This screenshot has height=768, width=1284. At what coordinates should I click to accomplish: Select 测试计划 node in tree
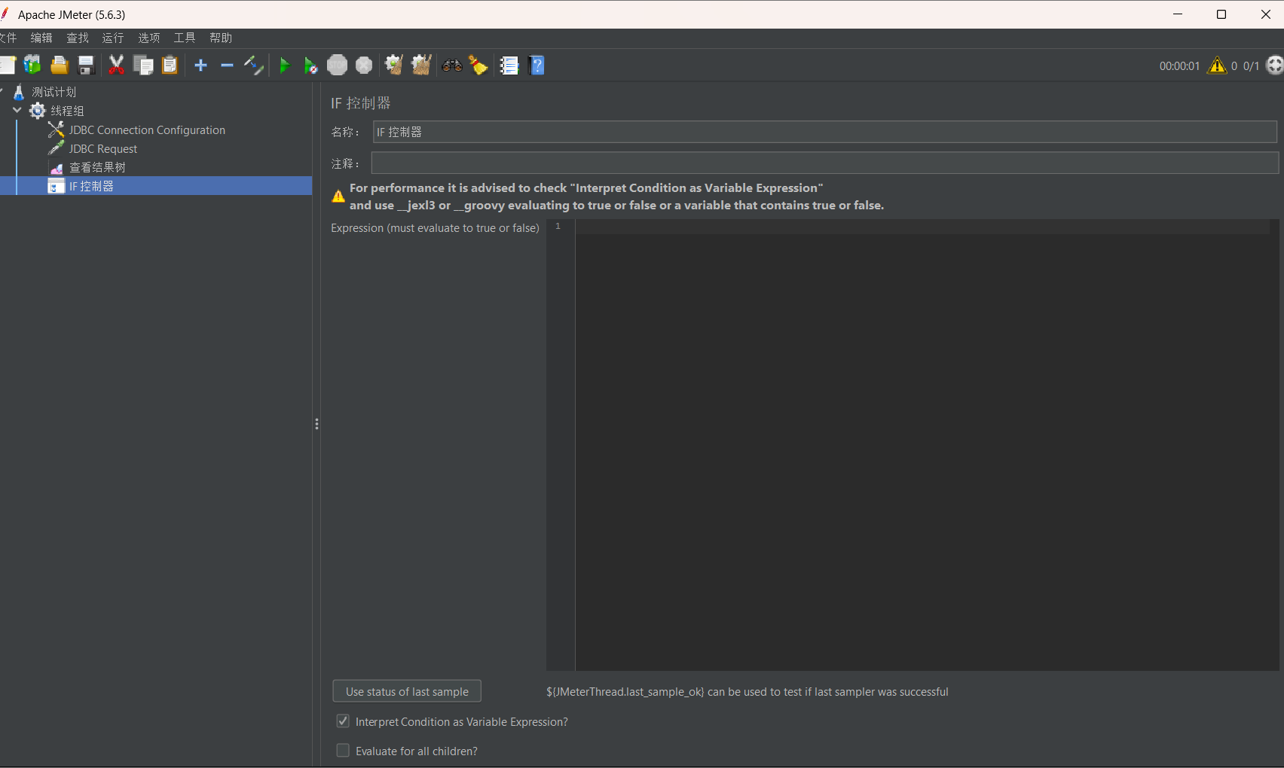[53, 92]
